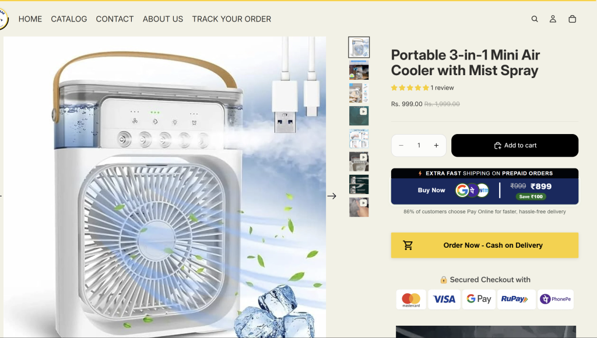This screenshot has height=338, width=597.
Task: Open the ABOUT US page
Action: coord(163,19)
